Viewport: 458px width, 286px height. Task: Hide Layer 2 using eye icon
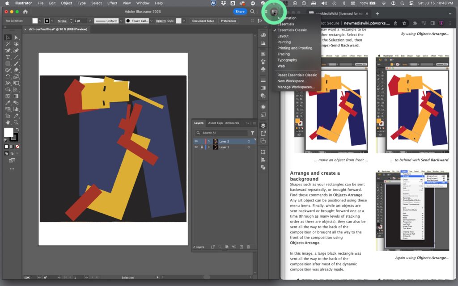point(196,141)
